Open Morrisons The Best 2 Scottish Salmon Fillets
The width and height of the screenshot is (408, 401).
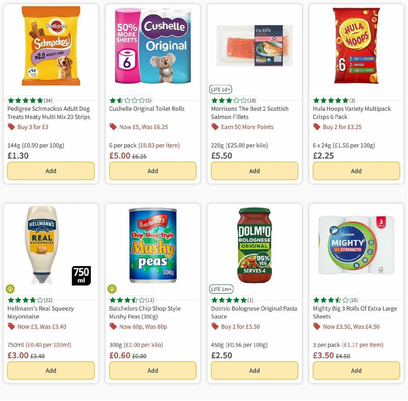pyautogui.click(x=249, y=113)
